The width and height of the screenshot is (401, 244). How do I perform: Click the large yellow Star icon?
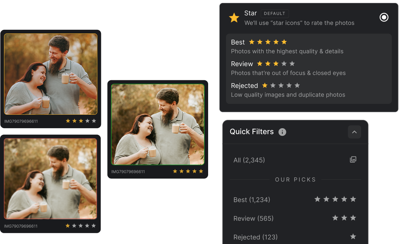point(234,18)
